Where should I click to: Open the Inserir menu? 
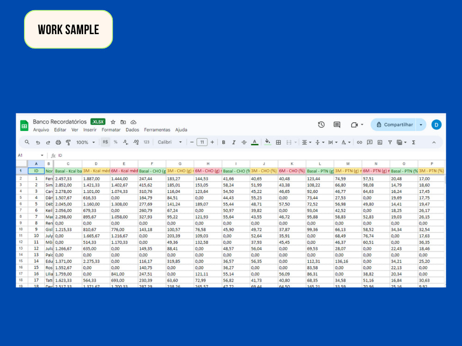(90, 130)
